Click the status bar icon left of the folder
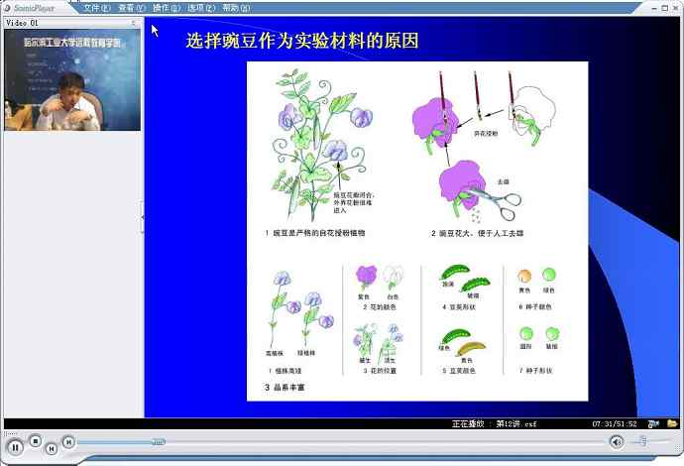Image resolution: width=684 pixels, height=466 pixels. coord(653,423)
